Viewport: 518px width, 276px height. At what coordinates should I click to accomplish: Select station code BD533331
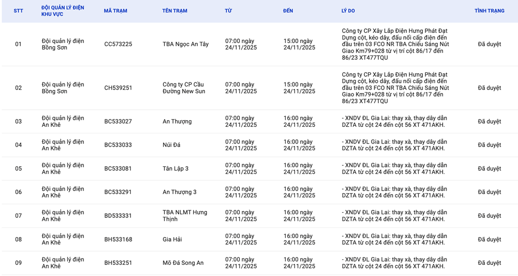point(118,216)
